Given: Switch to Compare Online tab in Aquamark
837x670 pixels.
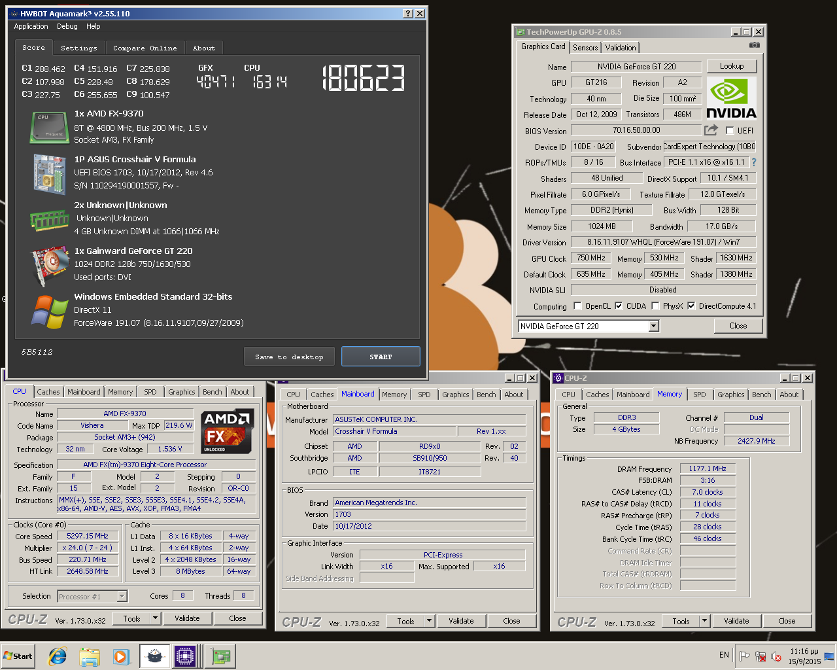Looking at the screenshot, I should (145, 48).
